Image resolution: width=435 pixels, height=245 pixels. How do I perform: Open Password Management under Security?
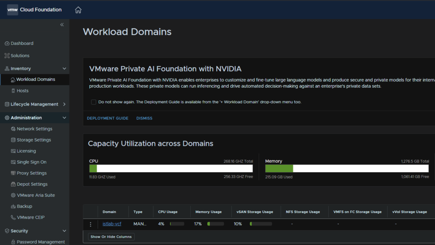(41, 242)
